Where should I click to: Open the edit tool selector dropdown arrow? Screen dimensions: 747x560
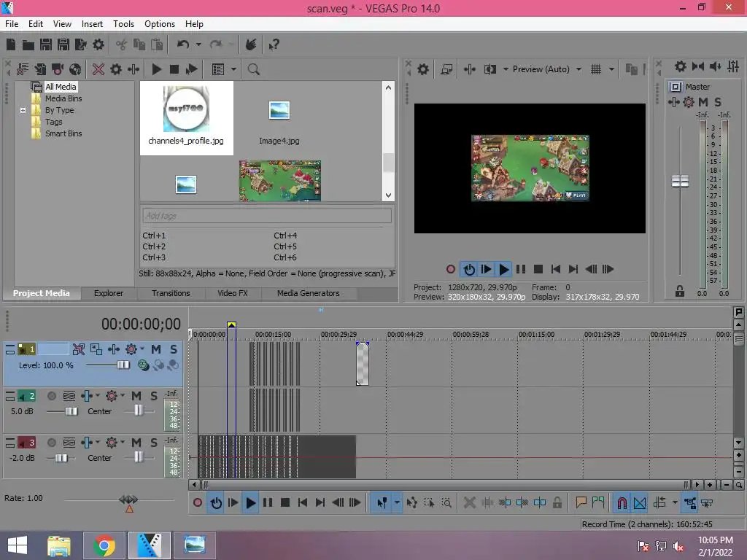[x=397, y=503]
